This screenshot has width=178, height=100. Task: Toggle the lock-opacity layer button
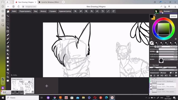(x=158, y=76)
